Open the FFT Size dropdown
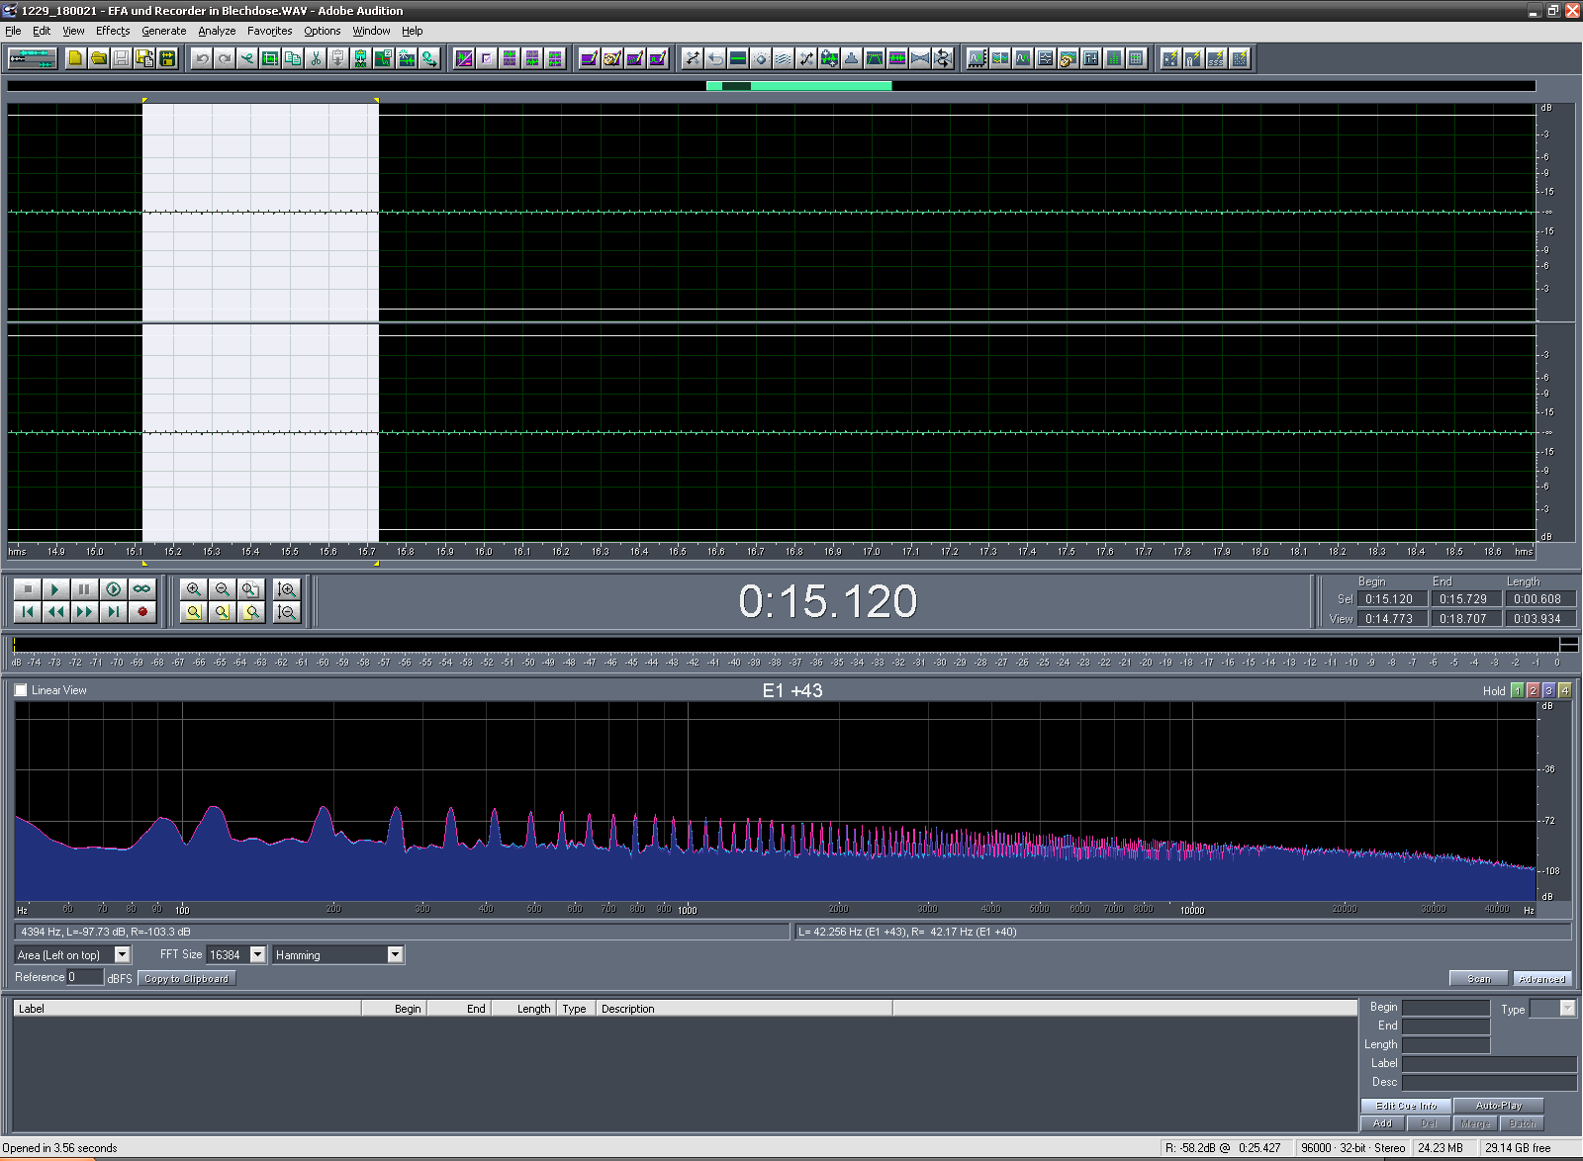This screenshot has width=1583, height=1161. tap(257, 954)
